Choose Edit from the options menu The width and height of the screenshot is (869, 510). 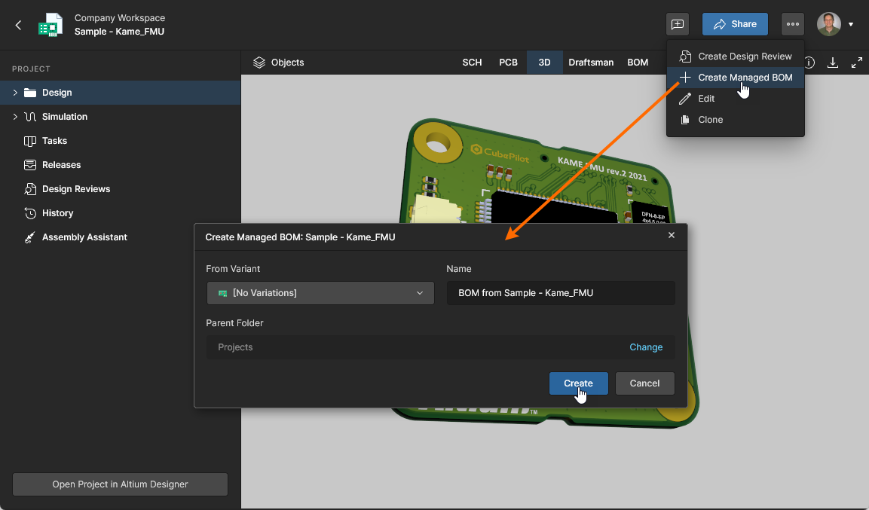[736, 99]
